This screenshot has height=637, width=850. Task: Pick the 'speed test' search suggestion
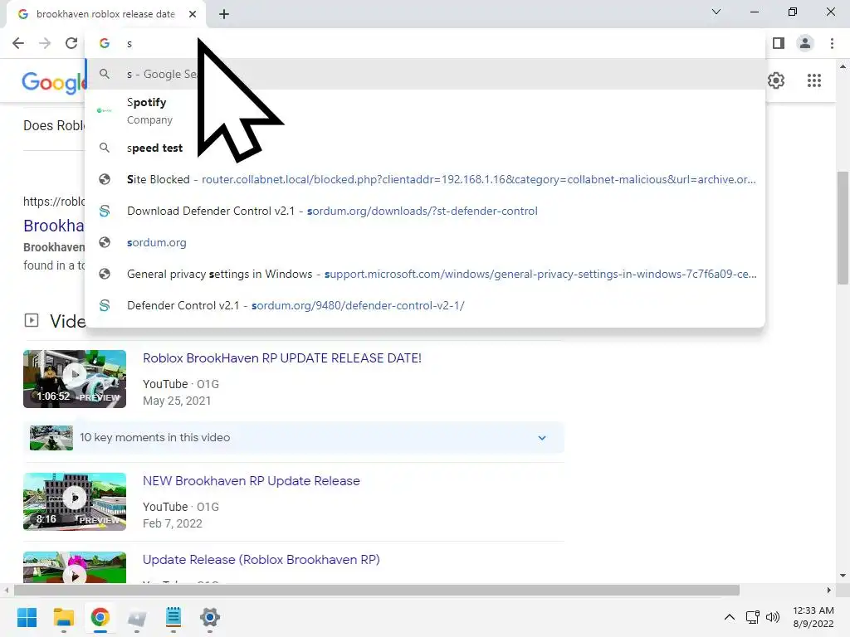[425, 148]
